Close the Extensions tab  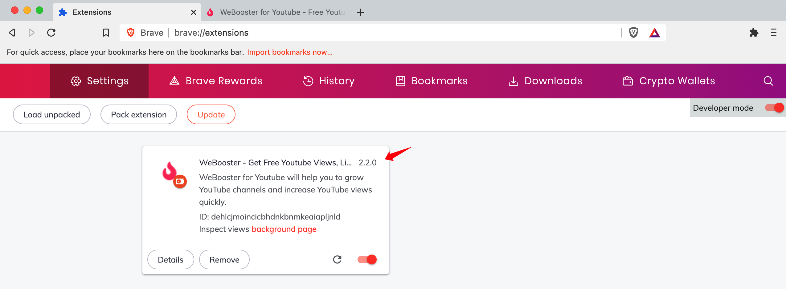pos(193,12)
